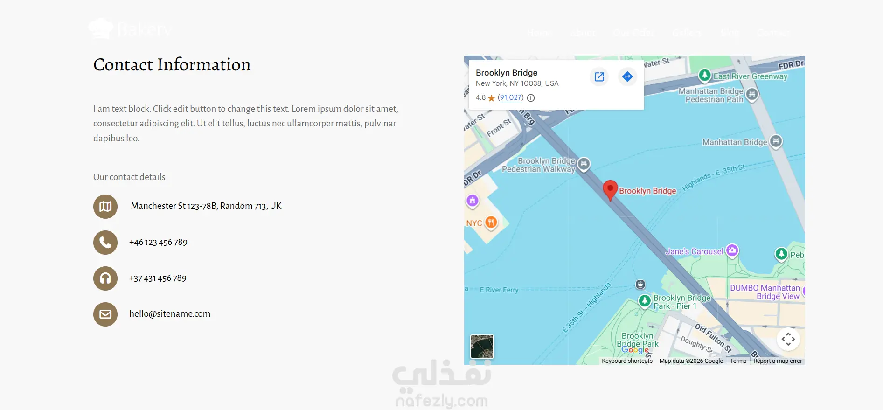Click the Bakery chef hat logo
The width and height of the screenshot is (883, 410).
pyautogui.click(x=101, y=28)
